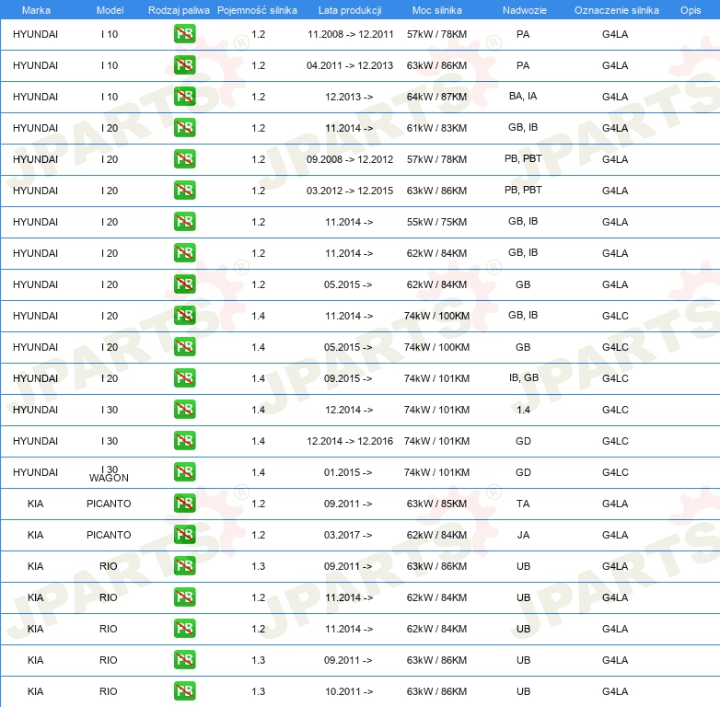The height and width of the screenshot is (707, 720).
Task: Select G4LC cell in I 30 WAGON row
Action: [x=615, y=472]
